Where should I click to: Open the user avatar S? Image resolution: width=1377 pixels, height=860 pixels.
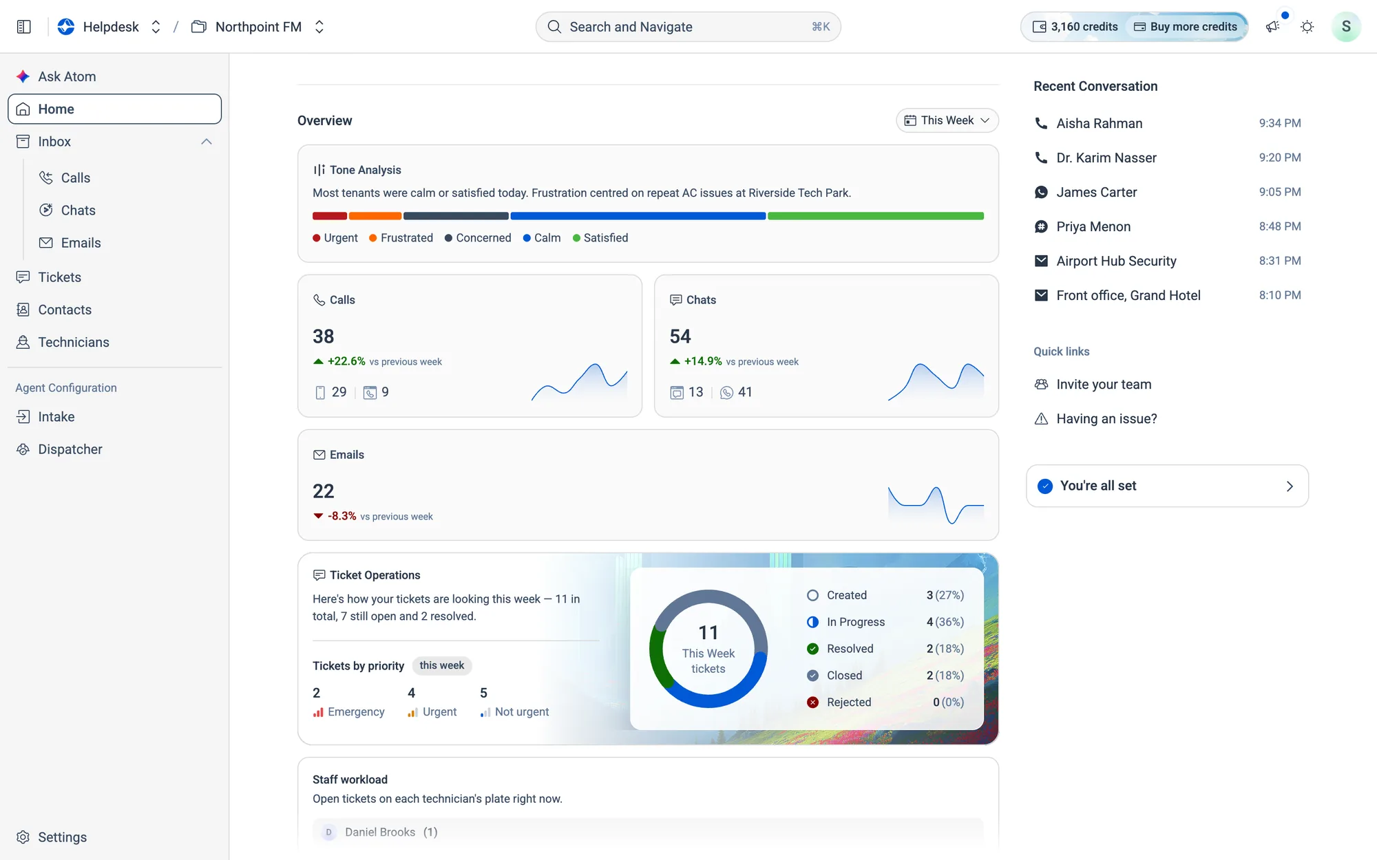pyautogui.click(x=1346, y=27)
